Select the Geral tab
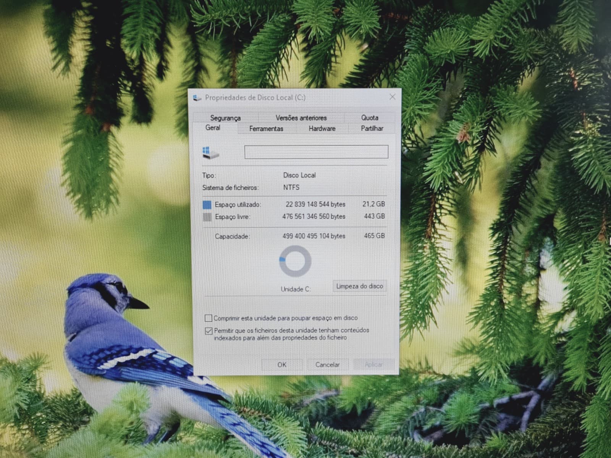 [x=213, y=128]
